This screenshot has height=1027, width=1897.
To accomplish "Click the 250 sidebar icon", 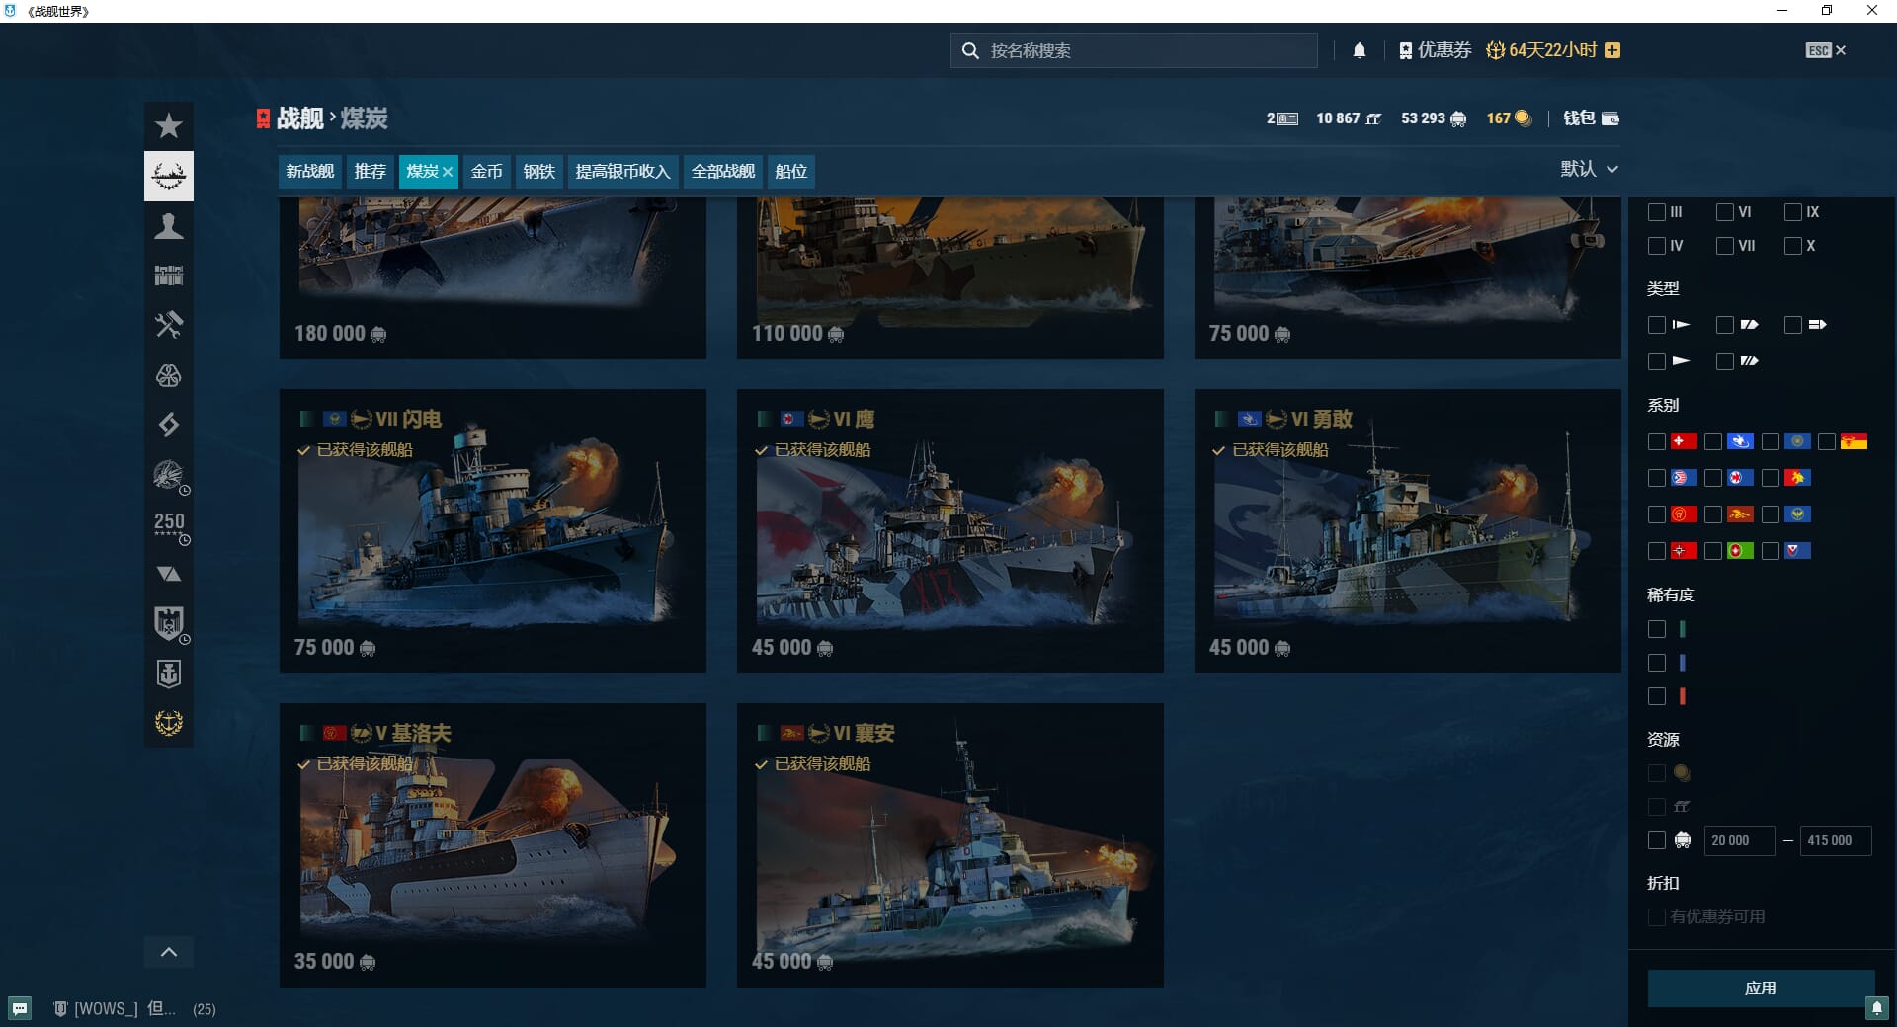I will (169, 524).
